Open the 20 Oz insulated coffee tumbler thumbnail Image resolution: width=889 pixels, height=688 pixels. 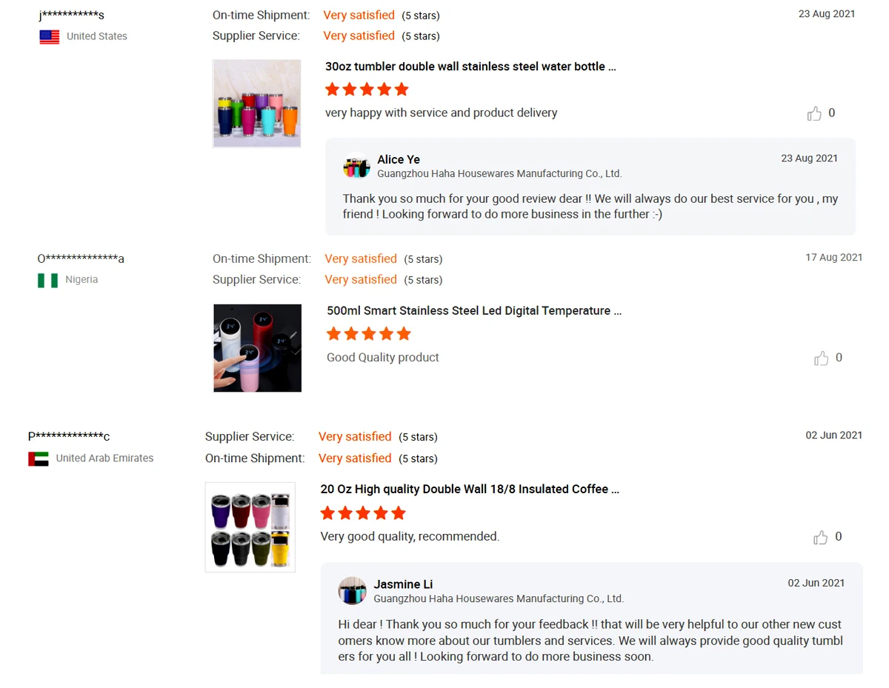click(x=250, y=527)
